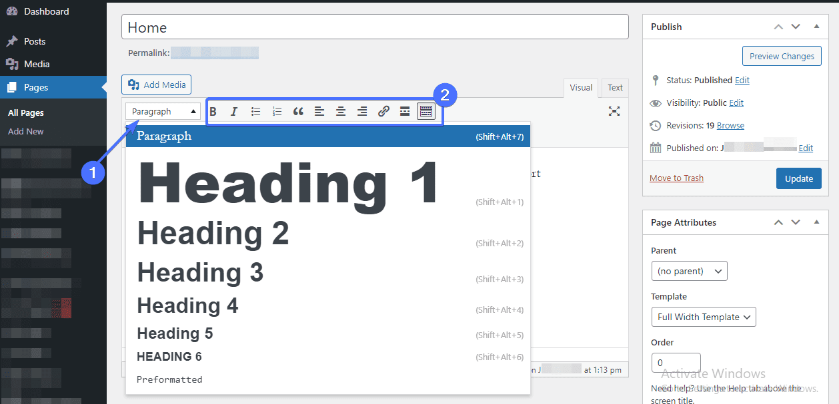Click the Preview Changes button
Viewport: 839px width, 404px height.
point(782,56)
